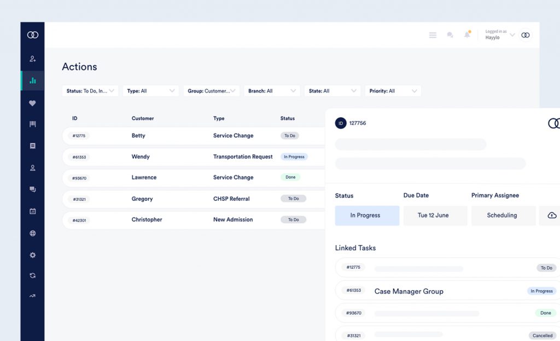This screenshot has width=560, height=341.
Task: Click the Done badge in Linked Tasks
Action: (x=545, y=313)
